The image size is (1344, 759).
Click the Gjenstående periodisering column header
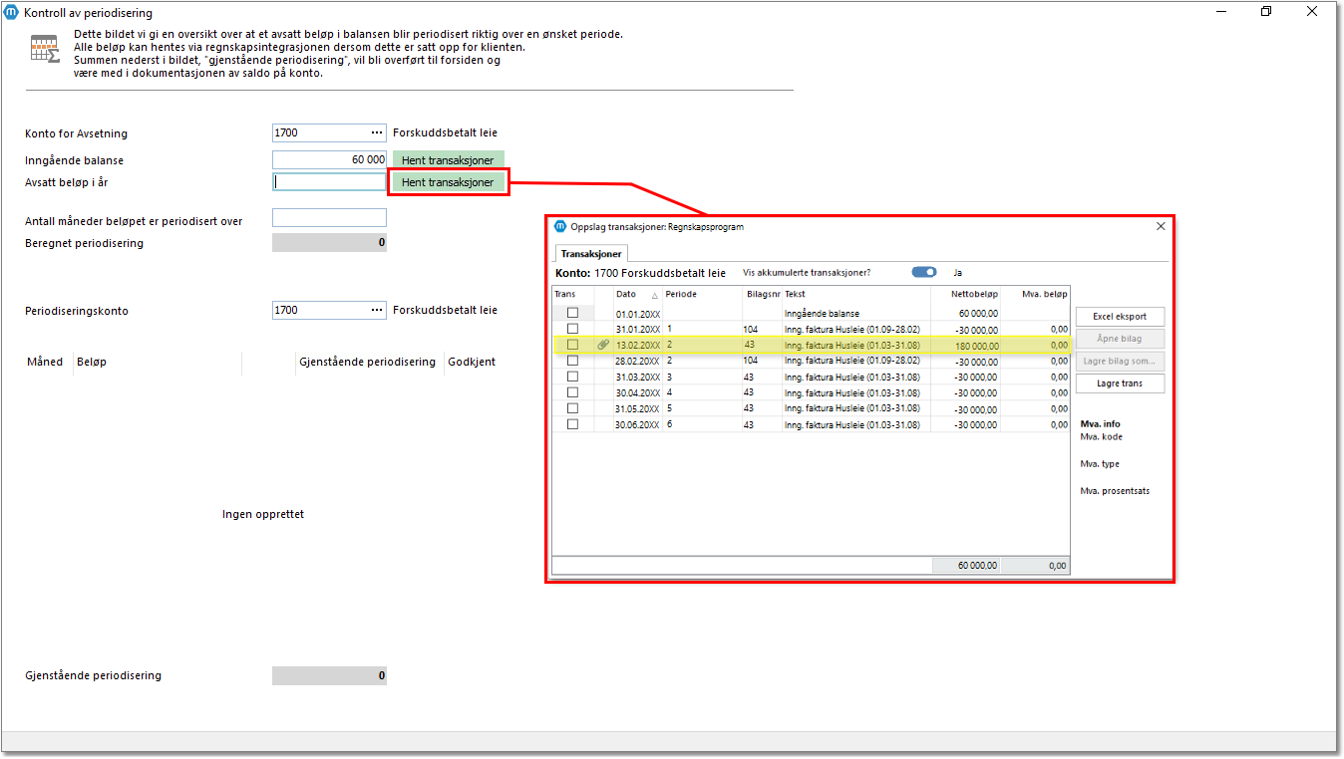(x=367, y=362)
